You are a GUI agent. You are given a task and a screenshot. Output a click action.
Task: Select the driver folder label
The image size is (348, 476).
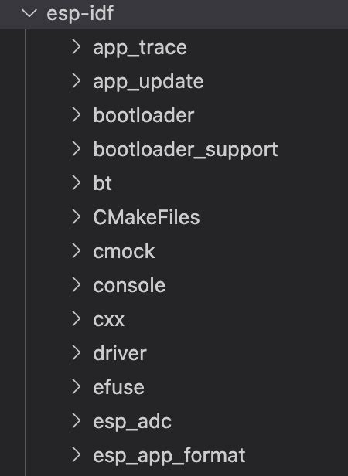click(x=120, y=353)
